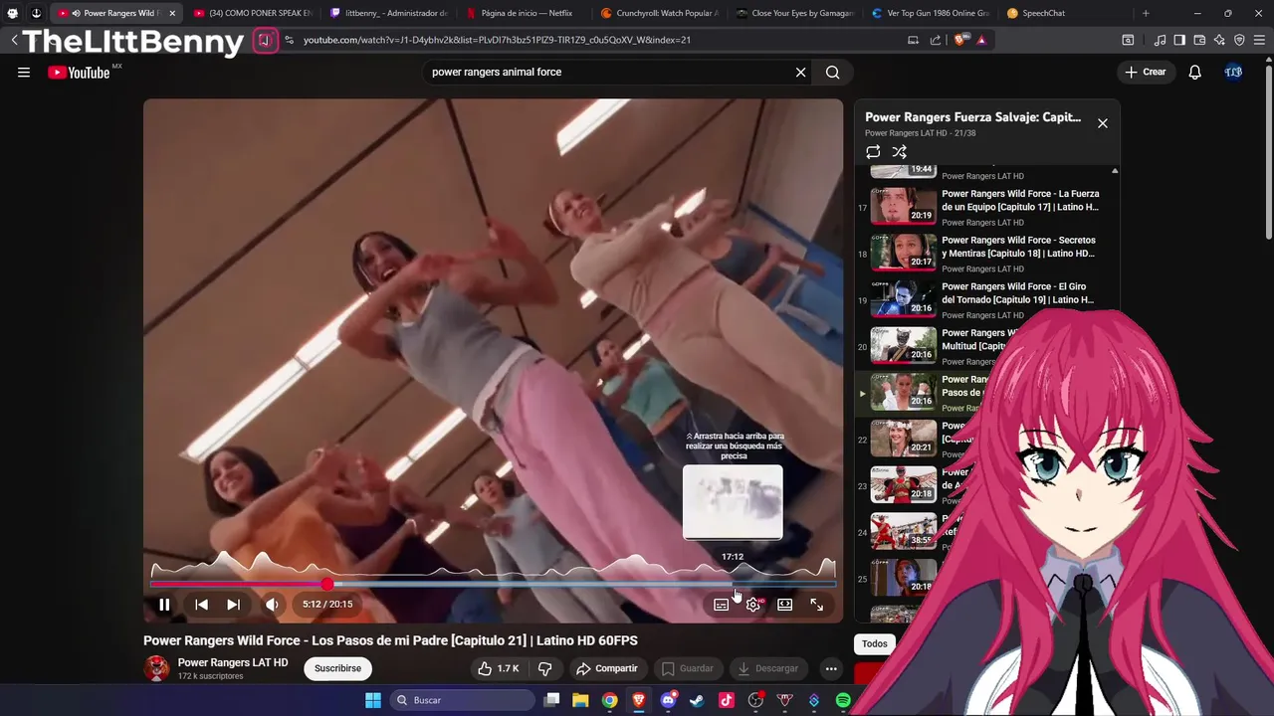Open Google Chrome from taskbar

(x=609, y=700)
